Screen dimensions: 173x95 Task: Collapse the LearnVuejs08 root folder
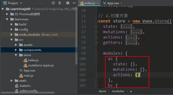click(x=3, y=9)
